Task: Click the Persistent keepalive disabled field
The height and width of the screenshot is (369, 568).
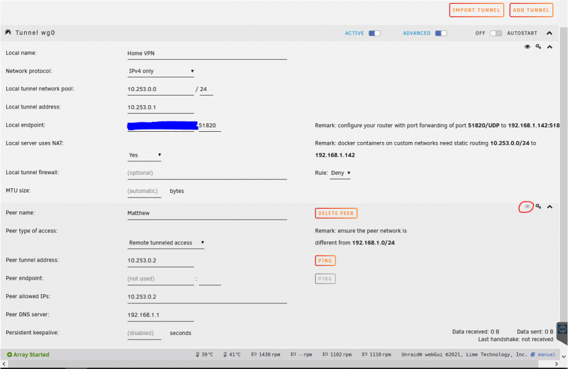Action: pyautogui.click(x=144, y=333)
